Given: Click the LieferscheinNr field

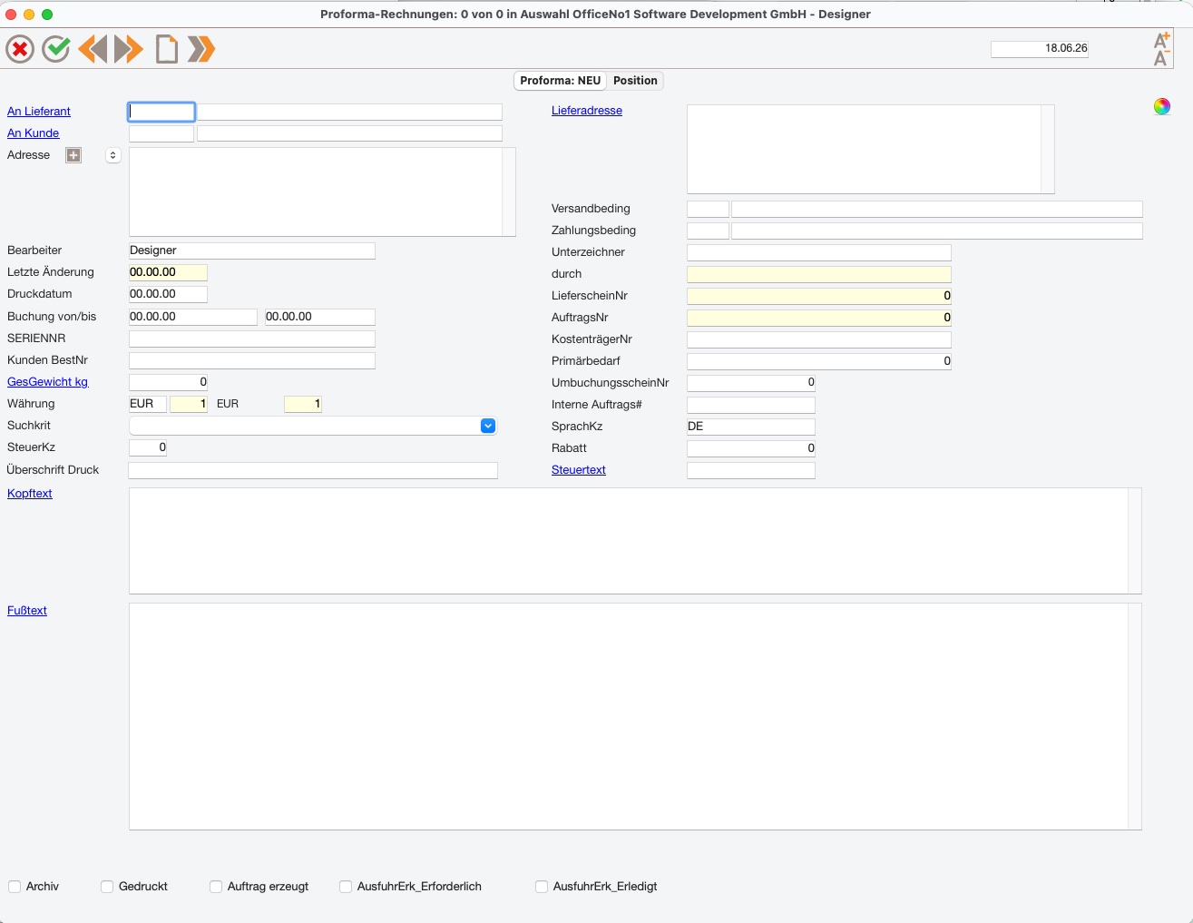Looking at the screenshot, I should (x=819, y=296).
